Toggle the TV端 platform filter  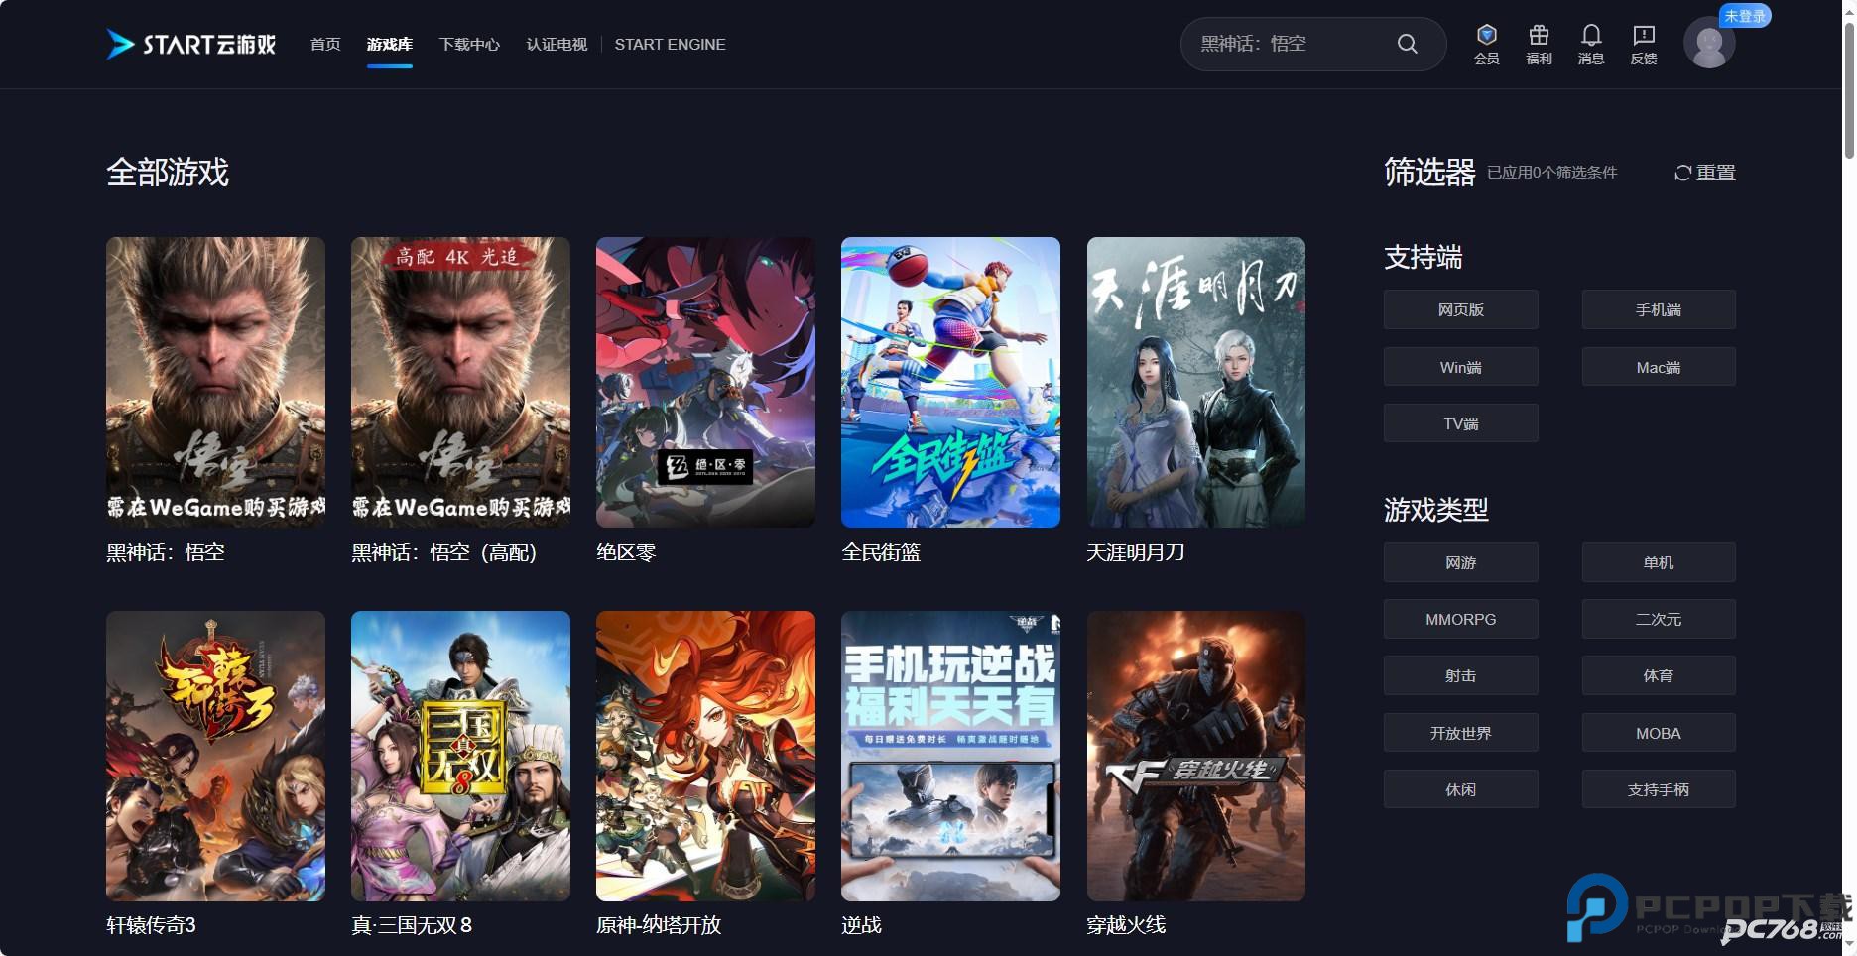point(1459,422)
